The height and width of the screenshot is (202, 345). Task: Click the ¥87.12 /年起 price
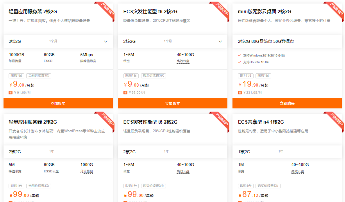pyautogui.click(x=253, y=194)
